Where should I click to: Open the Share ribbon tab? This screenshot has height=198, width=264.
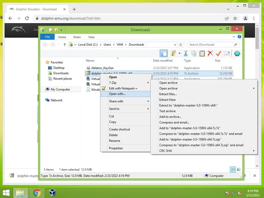[x=77, y=37]
